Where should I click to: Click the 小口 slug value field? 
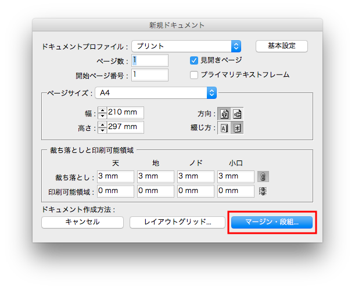(235, 191)
